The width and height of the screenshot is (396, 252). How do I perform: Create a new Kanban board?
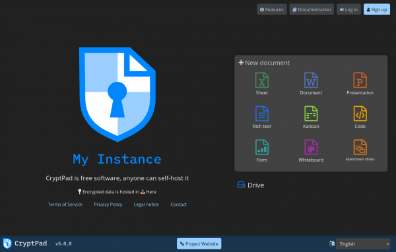tap(311, 117)
